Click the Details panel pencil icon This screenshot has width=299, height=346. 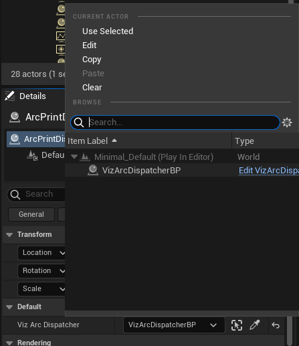click(10, 96)
